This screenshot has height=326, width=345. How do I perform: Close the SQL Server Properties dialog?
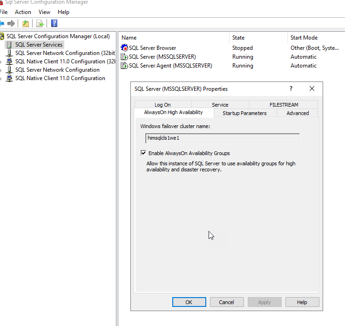tap(312, 88)
